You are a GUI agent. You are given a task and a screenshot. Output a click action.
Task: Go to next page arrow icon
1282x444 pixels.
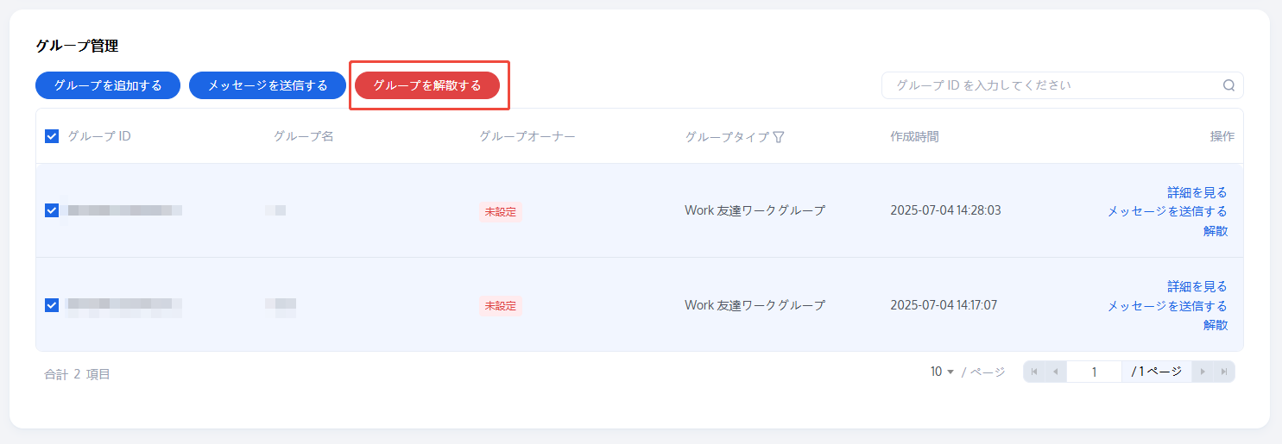tap(1203, 372)
